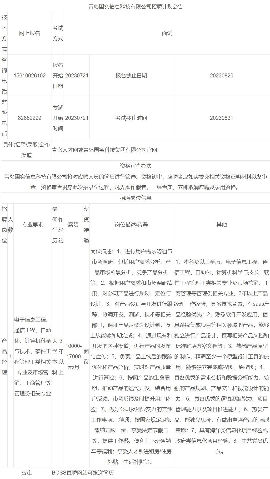Select the 考试截止时间 label cell
270x479 pixels.
click(131, 118)
